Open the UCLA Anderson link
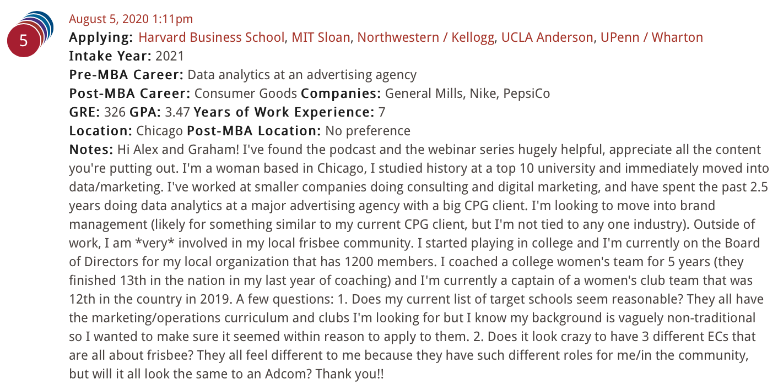 [x=547, y=37]
